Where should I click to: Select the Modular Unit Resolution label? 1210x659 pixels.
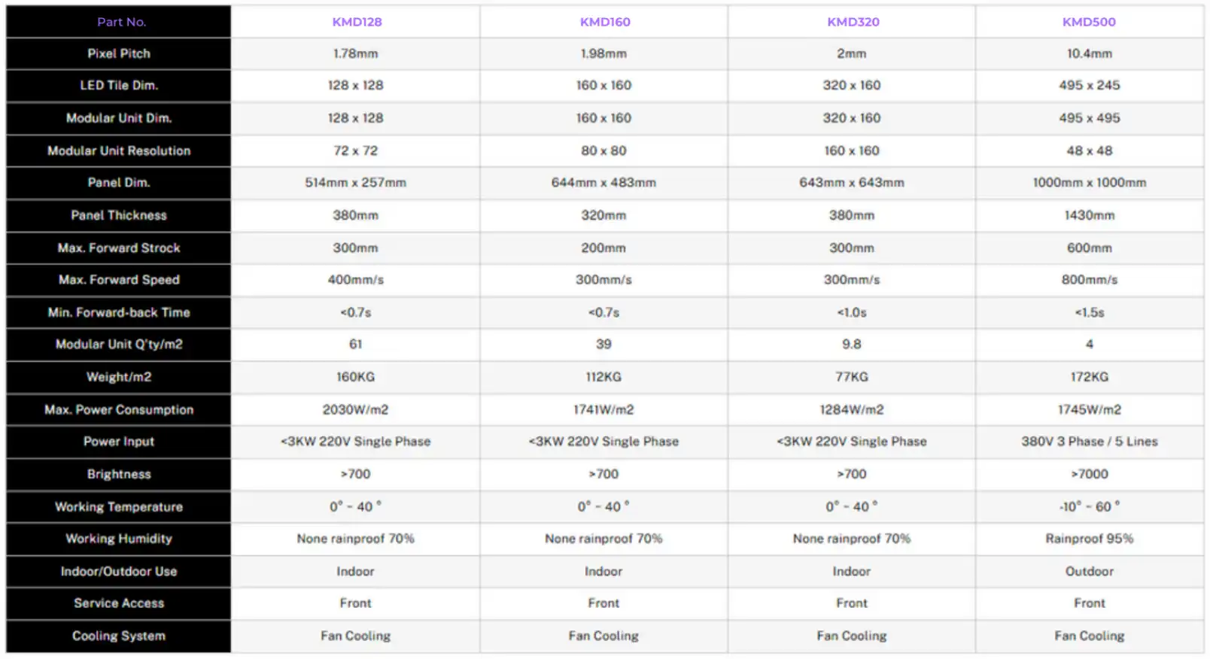pyautogui.click(x=119, y=150)
